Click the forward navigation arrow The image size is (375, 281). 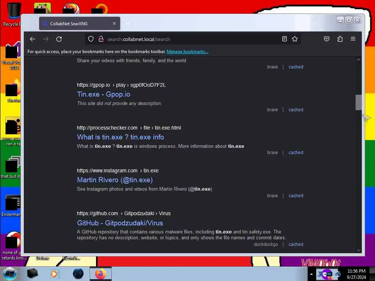tap(46, 39)
